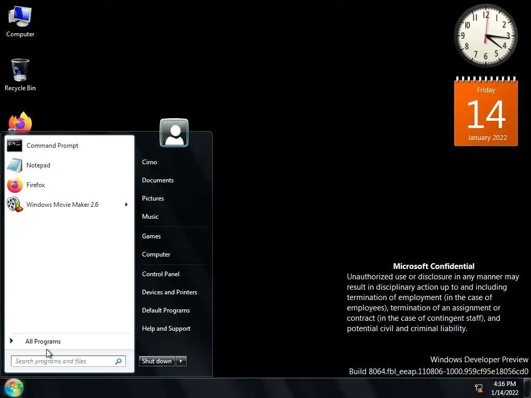
Task: Open Control Panel
Action: coord(161,274)
